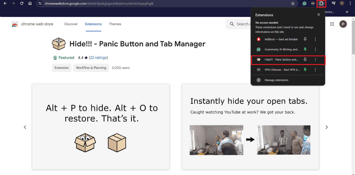Open more options for Grammarly
Screen dimensions: 355x175
point(315,49)
